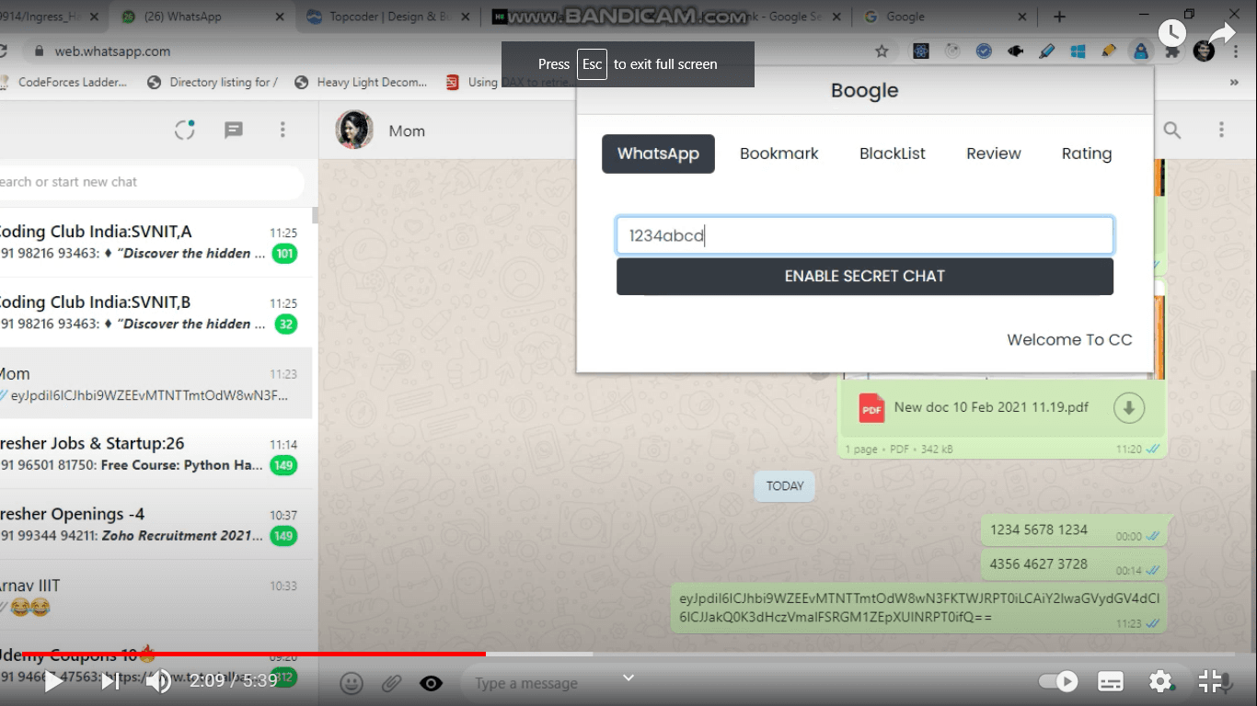
Task: Open the video settings gear
Action: pyautogui.click(x=1160, y=681)
